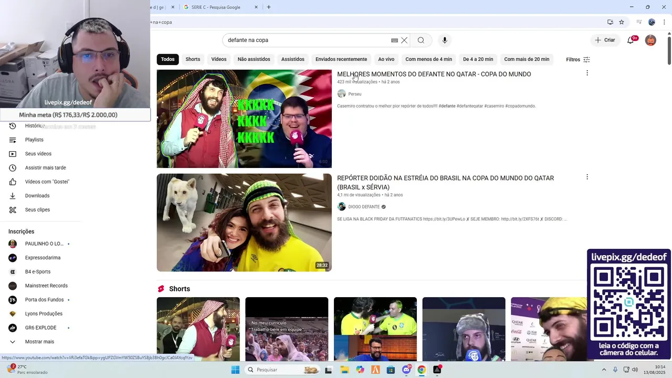
Task: Filter by Com menos de 4 min
Action: pyautogui.click(x=429, y=59)
